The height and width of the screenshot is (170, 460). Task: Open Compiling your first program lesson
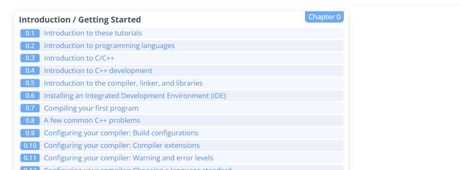pos(91,108)
